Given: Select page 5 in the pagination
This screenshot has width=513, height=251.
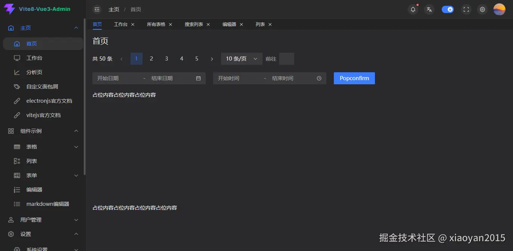Looking at the screenshot, I should [x=197, y=59].
